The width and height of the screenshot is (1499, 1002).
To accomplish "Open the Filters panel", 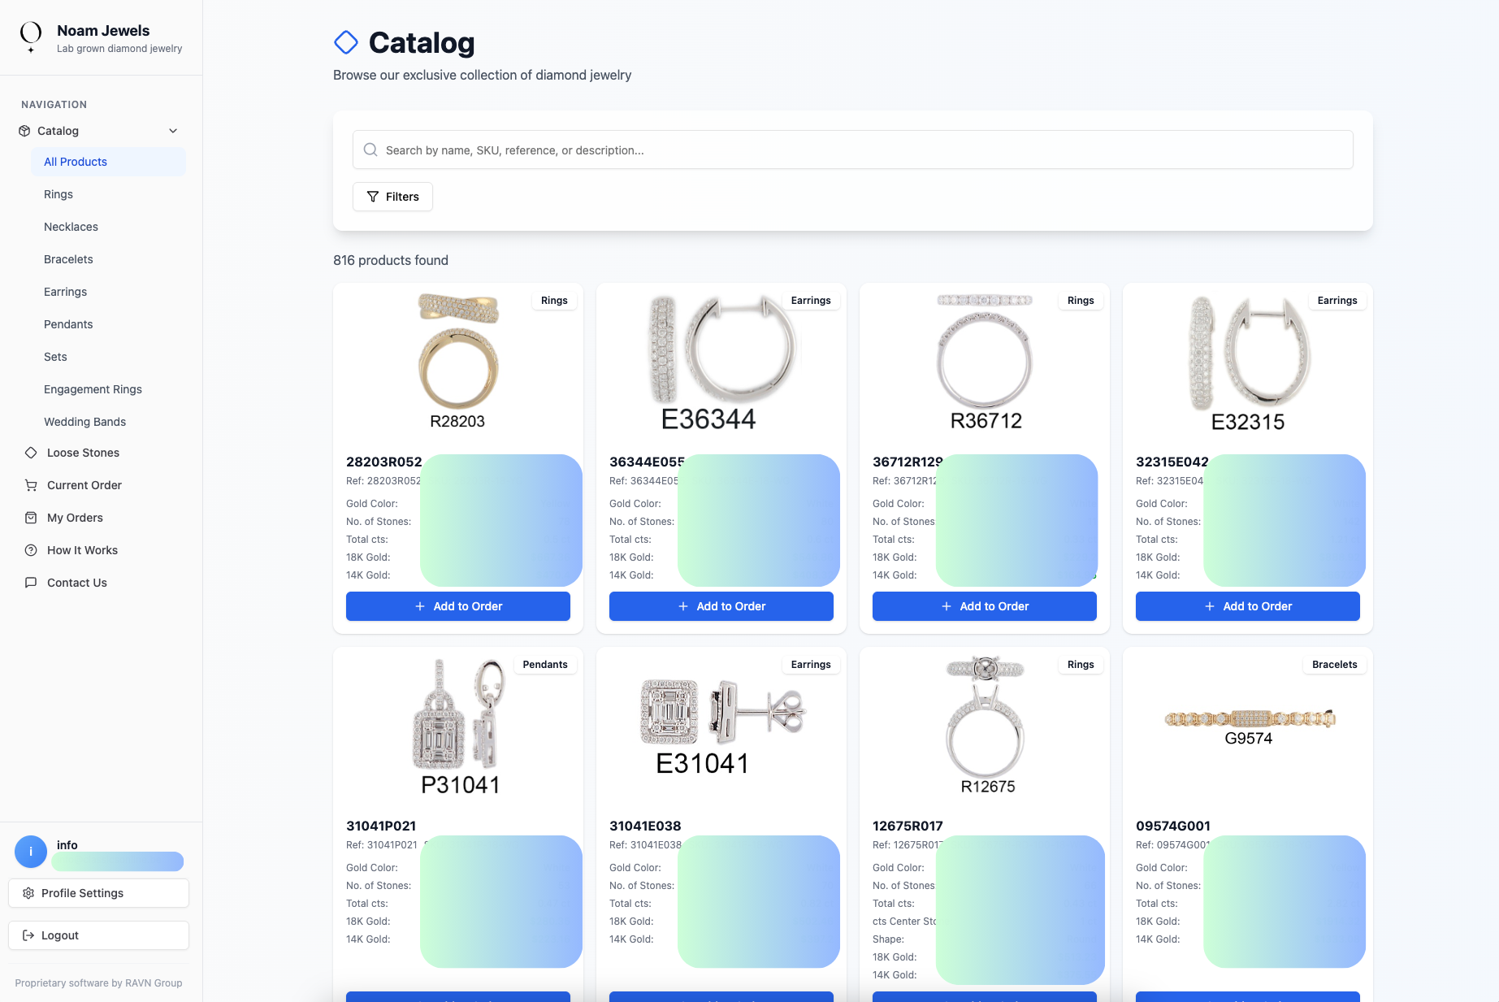I will [392, 197].
